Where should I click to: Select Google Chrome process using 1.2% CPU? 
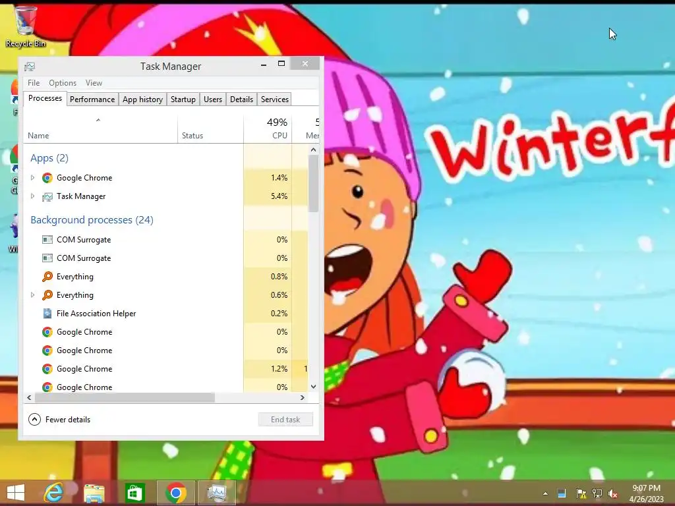[x=165, y=369]
